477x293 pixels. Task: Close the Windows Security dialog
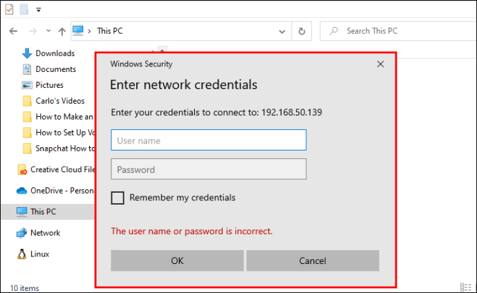pyautogui.click(x=380, y=64)
